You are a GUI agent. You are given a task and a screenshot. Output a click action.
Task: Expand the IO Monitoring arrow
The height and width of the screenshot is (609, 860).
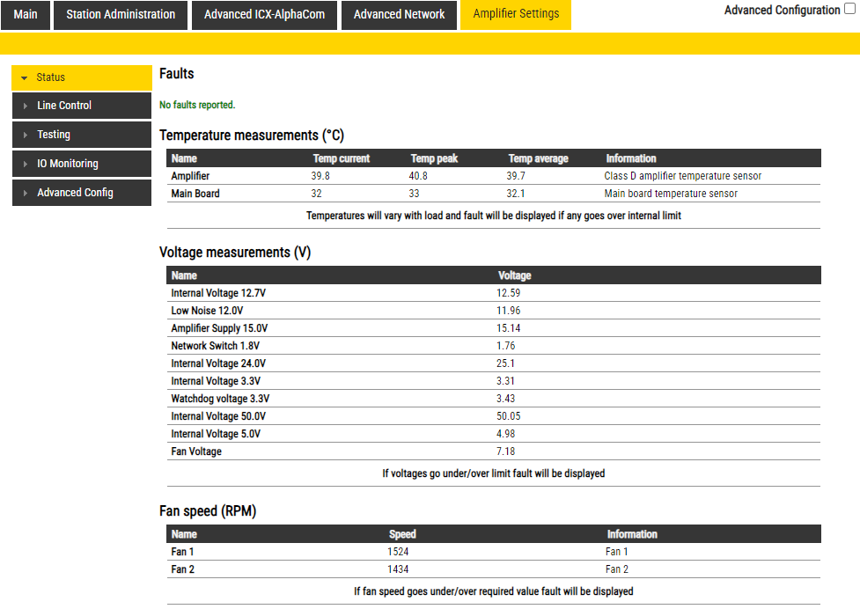tap(25, 165)
